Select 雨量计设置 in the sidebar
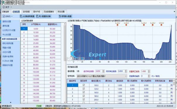 coord(7,48)
